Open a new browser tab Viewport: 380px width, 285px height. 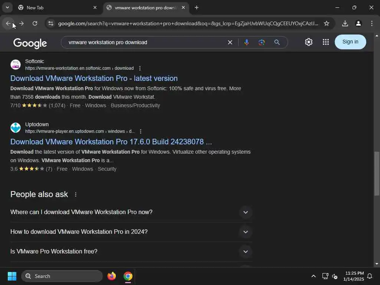pos(197,7)
